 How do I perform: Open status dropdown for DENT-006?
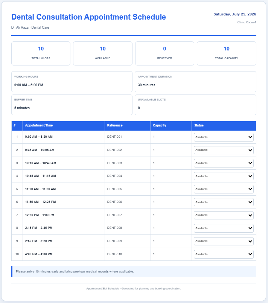(x=224, y=202)
